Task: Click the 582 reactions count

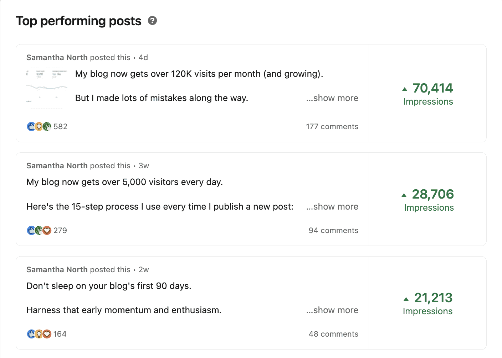Action: [x=60, y=126]
